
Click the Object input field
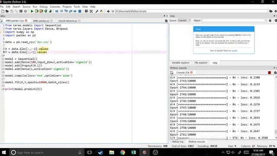pos(234,20)
